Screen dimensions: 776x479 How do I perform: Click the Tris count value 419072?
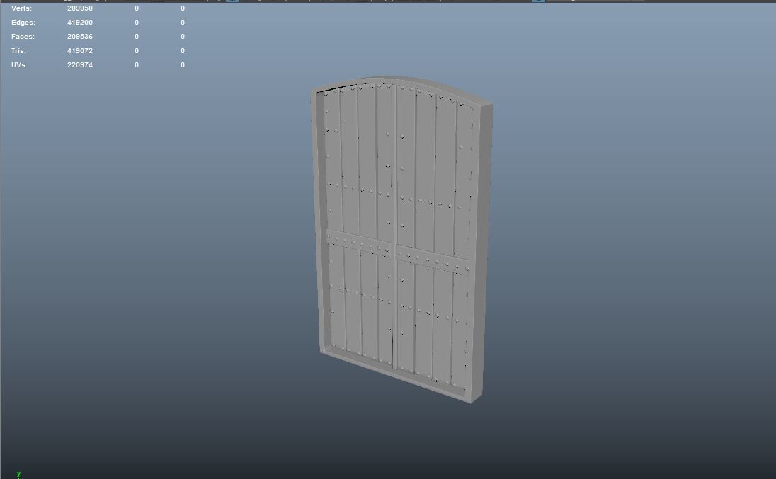(80, 51)
